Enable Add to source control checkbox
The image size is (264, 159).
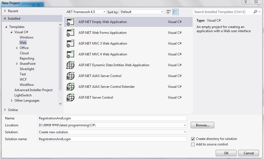193,144
